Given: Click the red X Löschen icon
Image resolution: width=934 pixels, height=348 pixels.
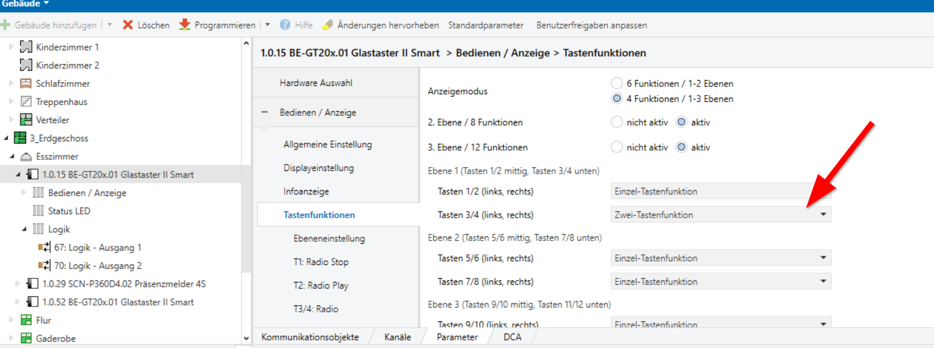Looking at the screenshot, I should point(127,25).
